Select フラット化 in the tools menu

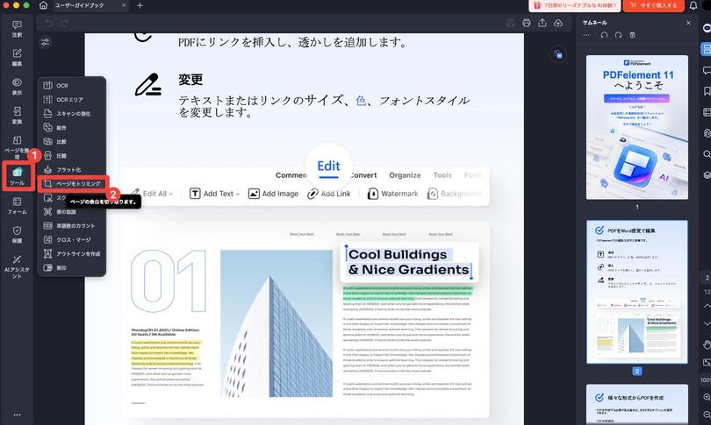(x=72, y=170)
